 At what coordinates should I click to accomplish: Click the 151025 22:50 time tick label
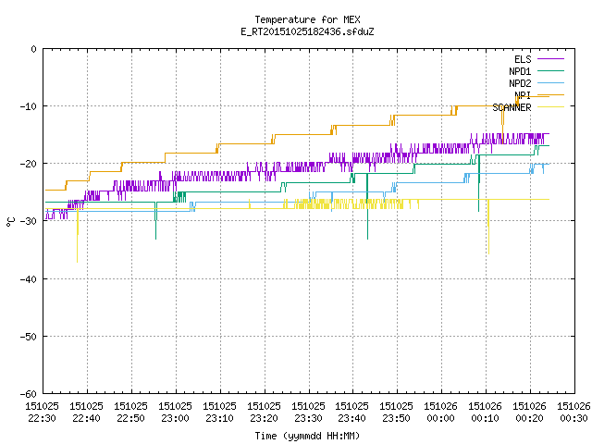pos(130,413)
